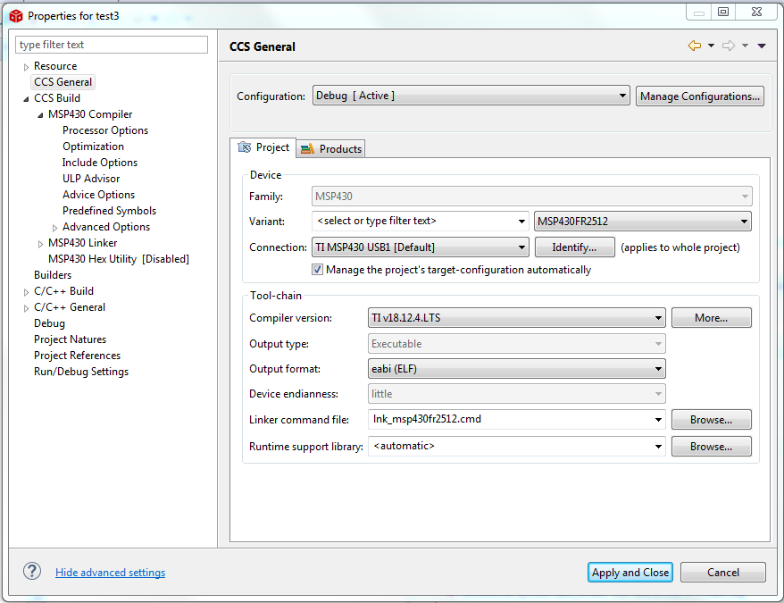Viewport: 784px width, 603px height.
Task: Click the Manage Configurations button
Action: tap(700, 96)
